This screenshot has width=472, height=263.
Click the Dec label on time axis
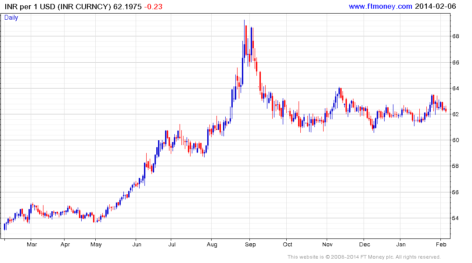[x=364, y=244]
